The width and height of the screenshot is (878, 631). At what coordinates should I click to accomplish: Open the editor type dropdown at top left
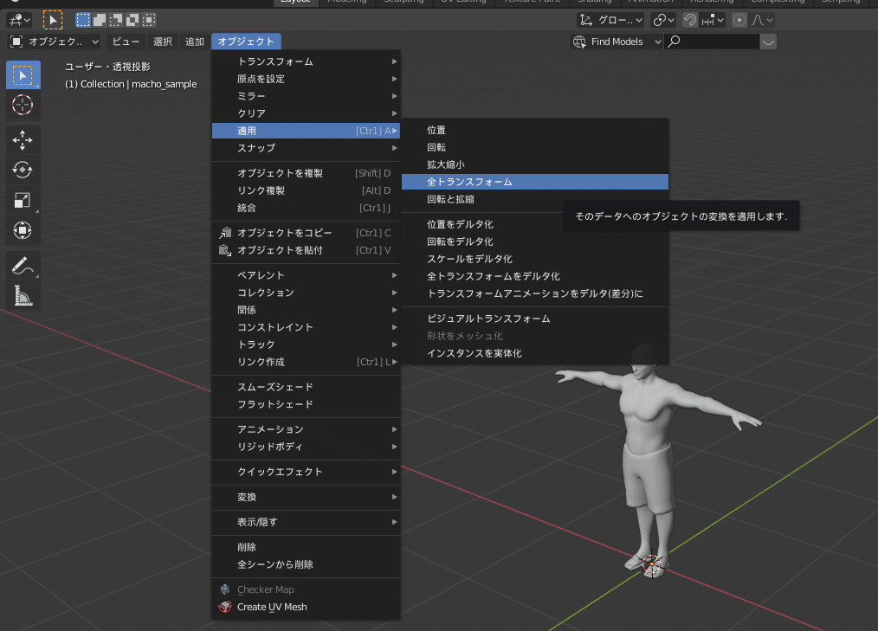tap(17, 19)
